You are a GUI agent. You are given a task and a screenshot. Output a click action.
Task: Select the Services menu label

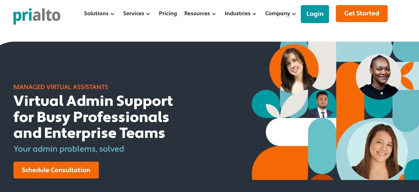(x=134, y=13)
